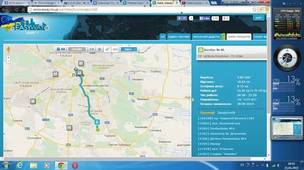Viewport: 304px width, 170px height.
Task: Open Internet Explorer from taskbar
Action: click(19, 165)
